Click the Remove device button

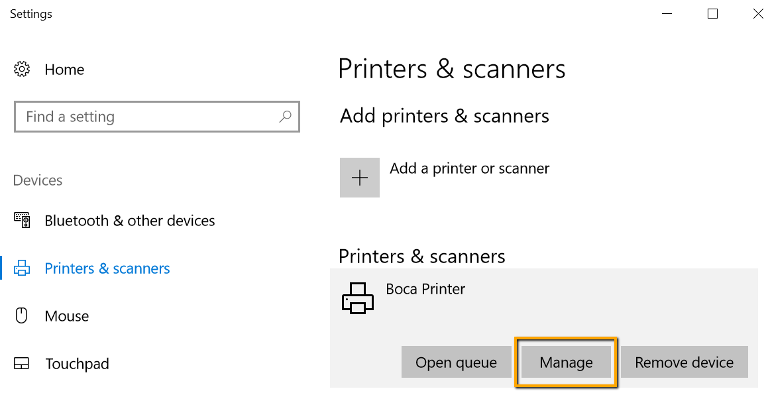[685, 362]
